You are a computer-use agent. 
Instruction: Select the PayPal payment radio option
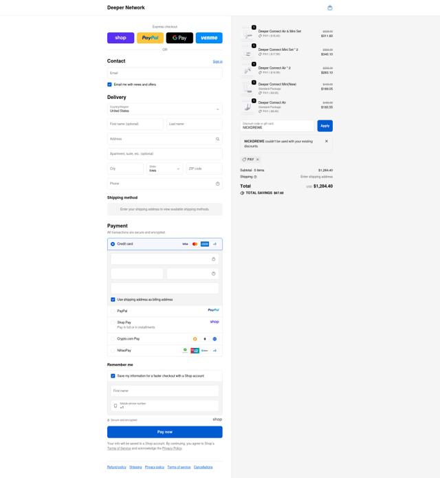click(113, 311)
